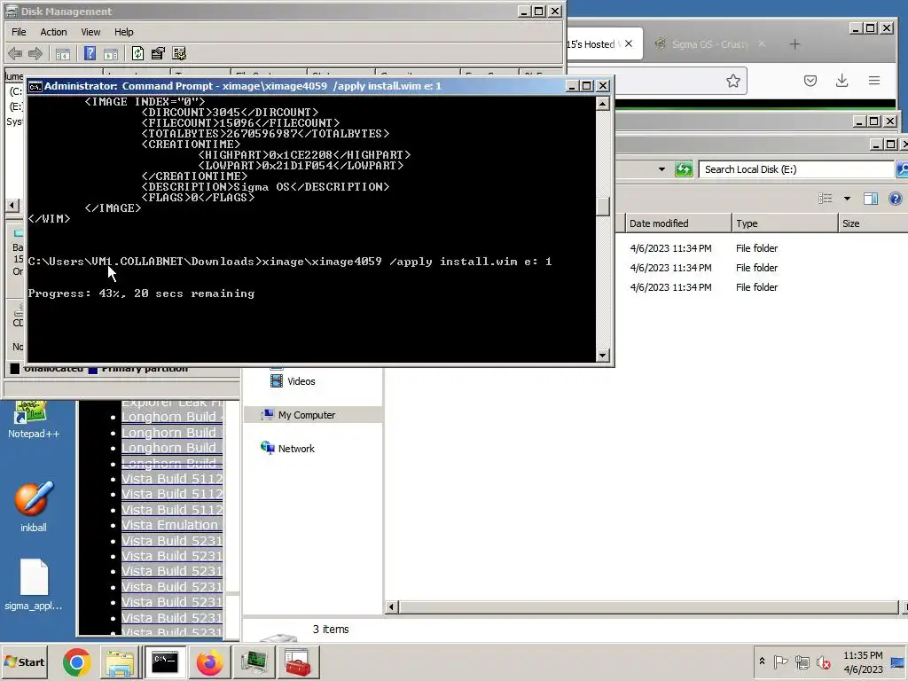Click the Pocket save icon in Firefox
This screenshot has height=681, width=908.
(810, 81)
